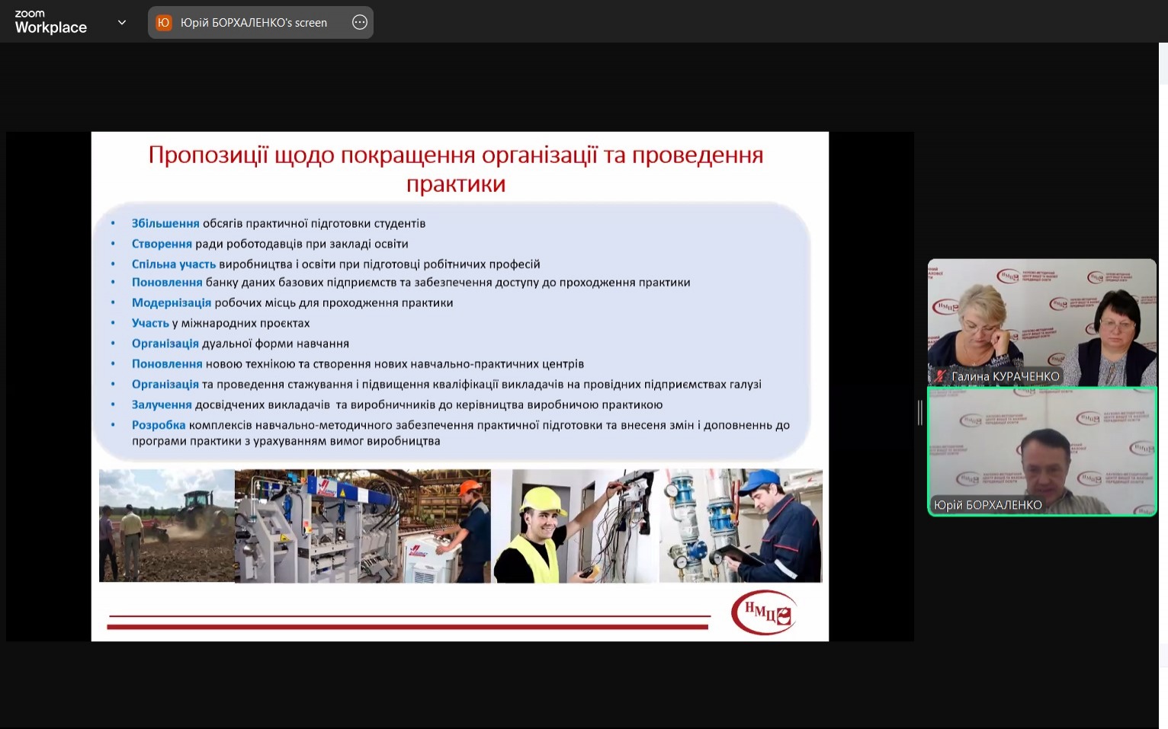Viewport: 1168px width, 729px height.
Task: Click the tractor field photo on the slide
Action: (x=166, y=526)
